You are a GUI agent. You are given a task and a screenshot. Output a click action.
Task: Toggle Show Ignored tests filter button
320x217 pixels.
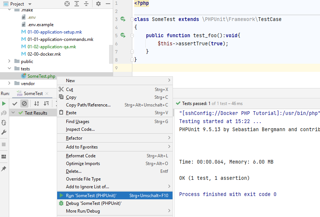pyautogui.click(x=24, y=104)
